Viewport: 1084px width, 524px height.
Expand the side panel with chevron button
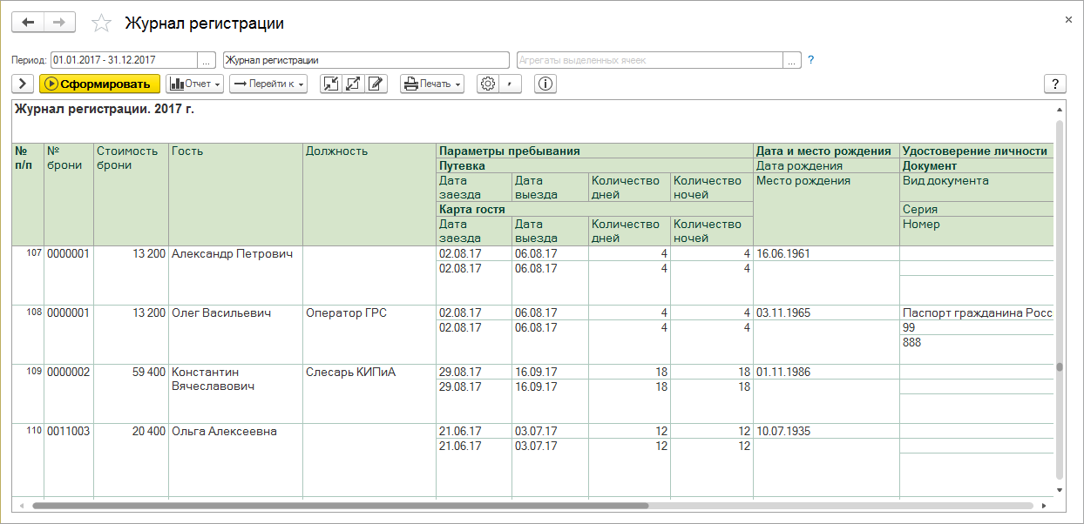pyautogui.click(x=23, y=84)
